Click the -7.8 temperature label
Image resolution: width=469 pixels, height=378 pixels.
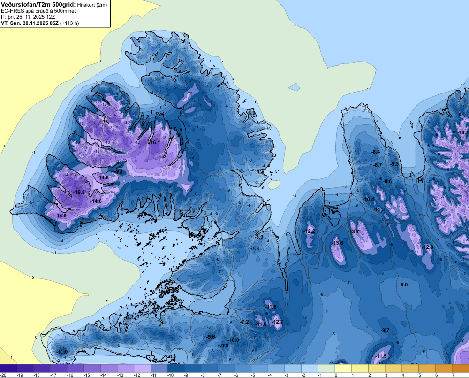point(255,248)
